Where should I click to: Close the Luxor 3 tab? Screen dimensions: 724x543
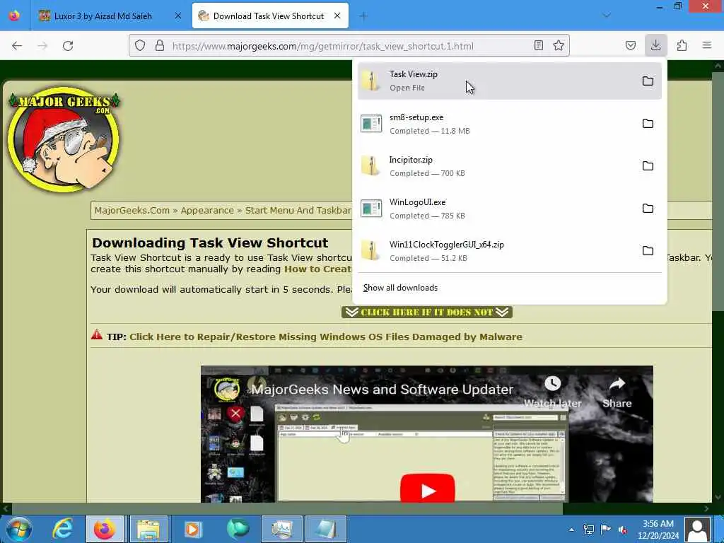click(x=178, y=16)
